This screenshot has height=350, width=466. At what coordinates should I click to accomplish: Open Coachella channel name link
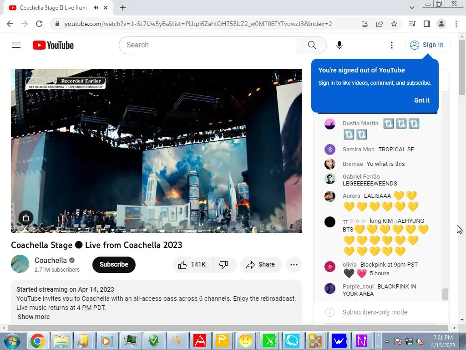tap(51, 260)
